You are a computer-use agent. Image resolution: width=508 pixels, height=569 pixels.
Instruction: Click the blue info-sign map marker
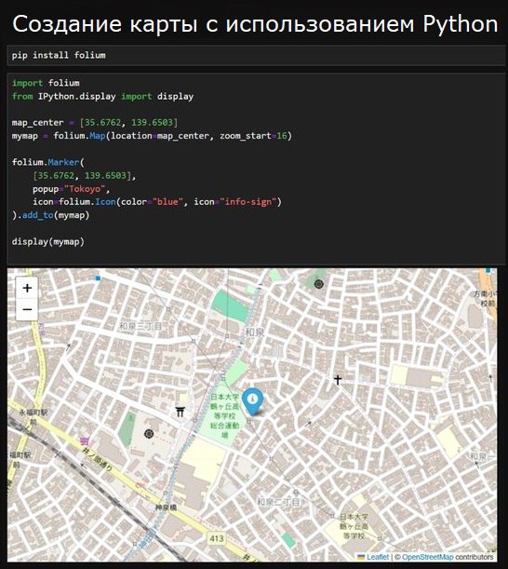point(252,401)
